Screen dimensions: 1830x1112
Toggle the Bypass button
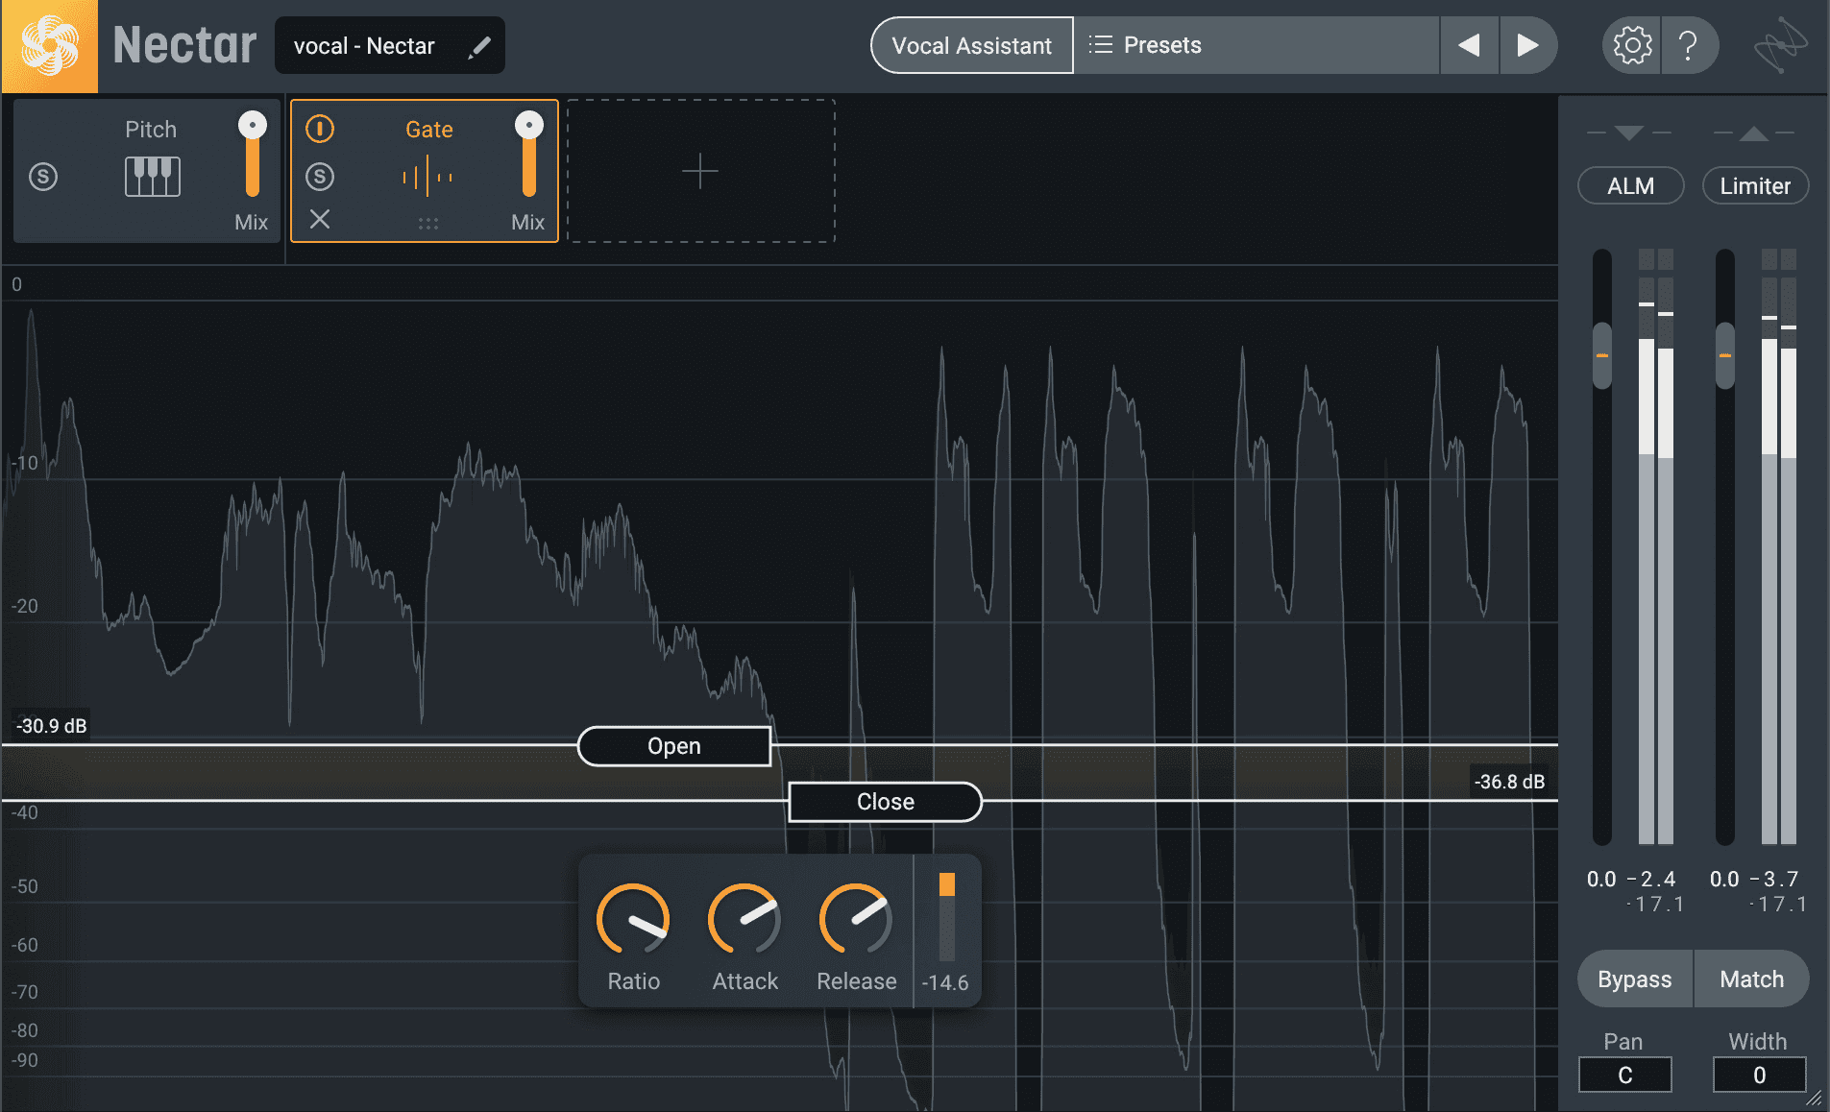coord(1634,979)
